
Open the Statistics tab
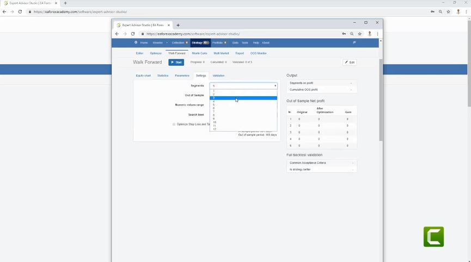click(x=163, y=76)
